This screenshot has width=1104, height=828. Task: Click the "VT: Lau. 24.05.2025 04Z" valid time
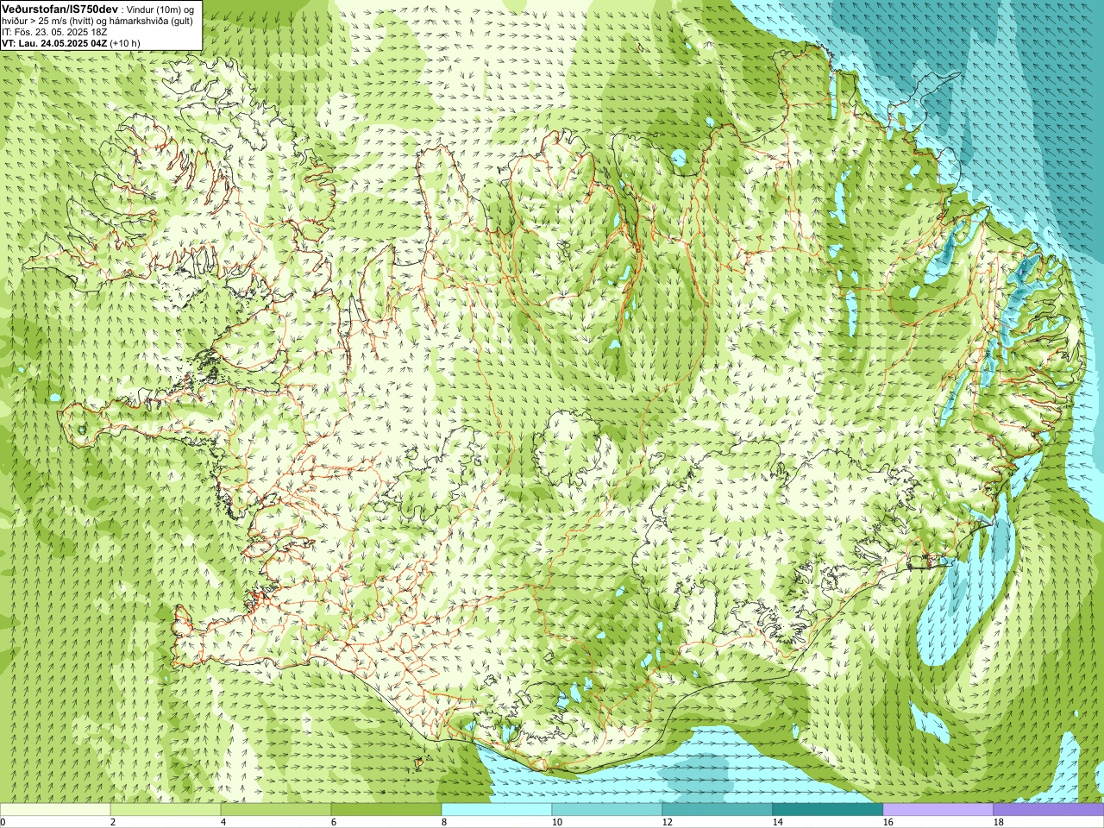coord(54,43)
